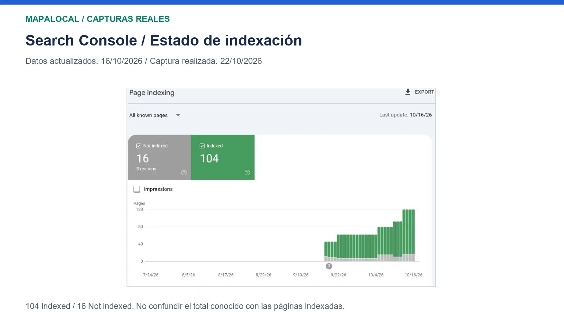Click the download icon beside EXPORT

(x=408, y=92)
